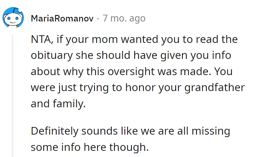Click the word "obituary" in the comment
Image resolution: width=253 pixels, height=157 pixels.
[52, 56]
